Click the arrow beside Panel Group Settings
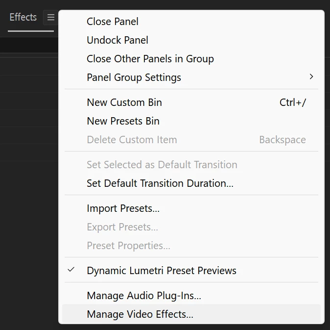330x330 pixels. [311, 77]
